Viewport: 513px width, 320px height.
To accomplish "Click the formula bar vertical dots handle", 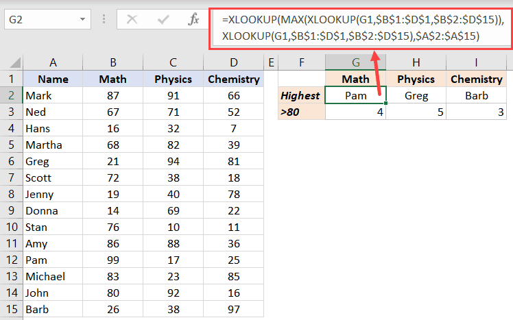I will click(x=104, y=19).
